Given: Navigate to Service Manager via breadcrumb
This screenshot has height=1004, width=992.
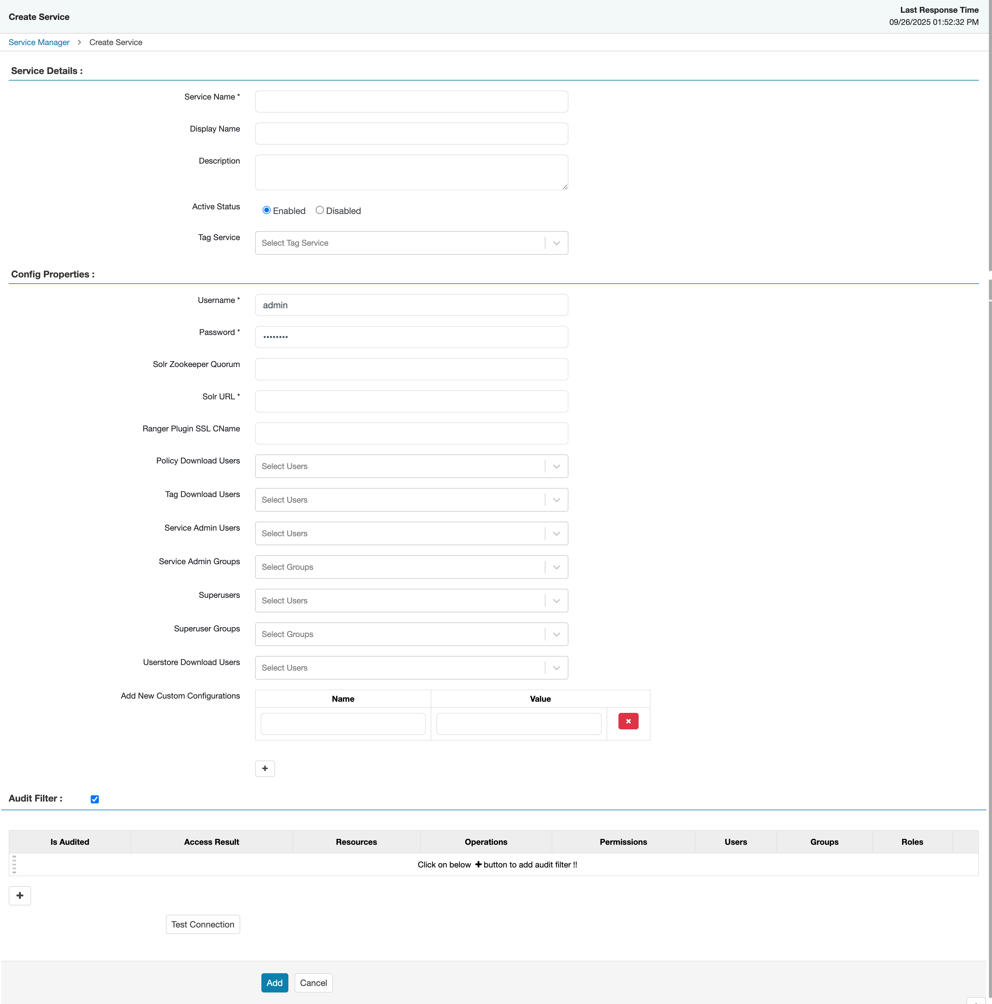Looking at the screenshot, I should click(x=39, y=42).
